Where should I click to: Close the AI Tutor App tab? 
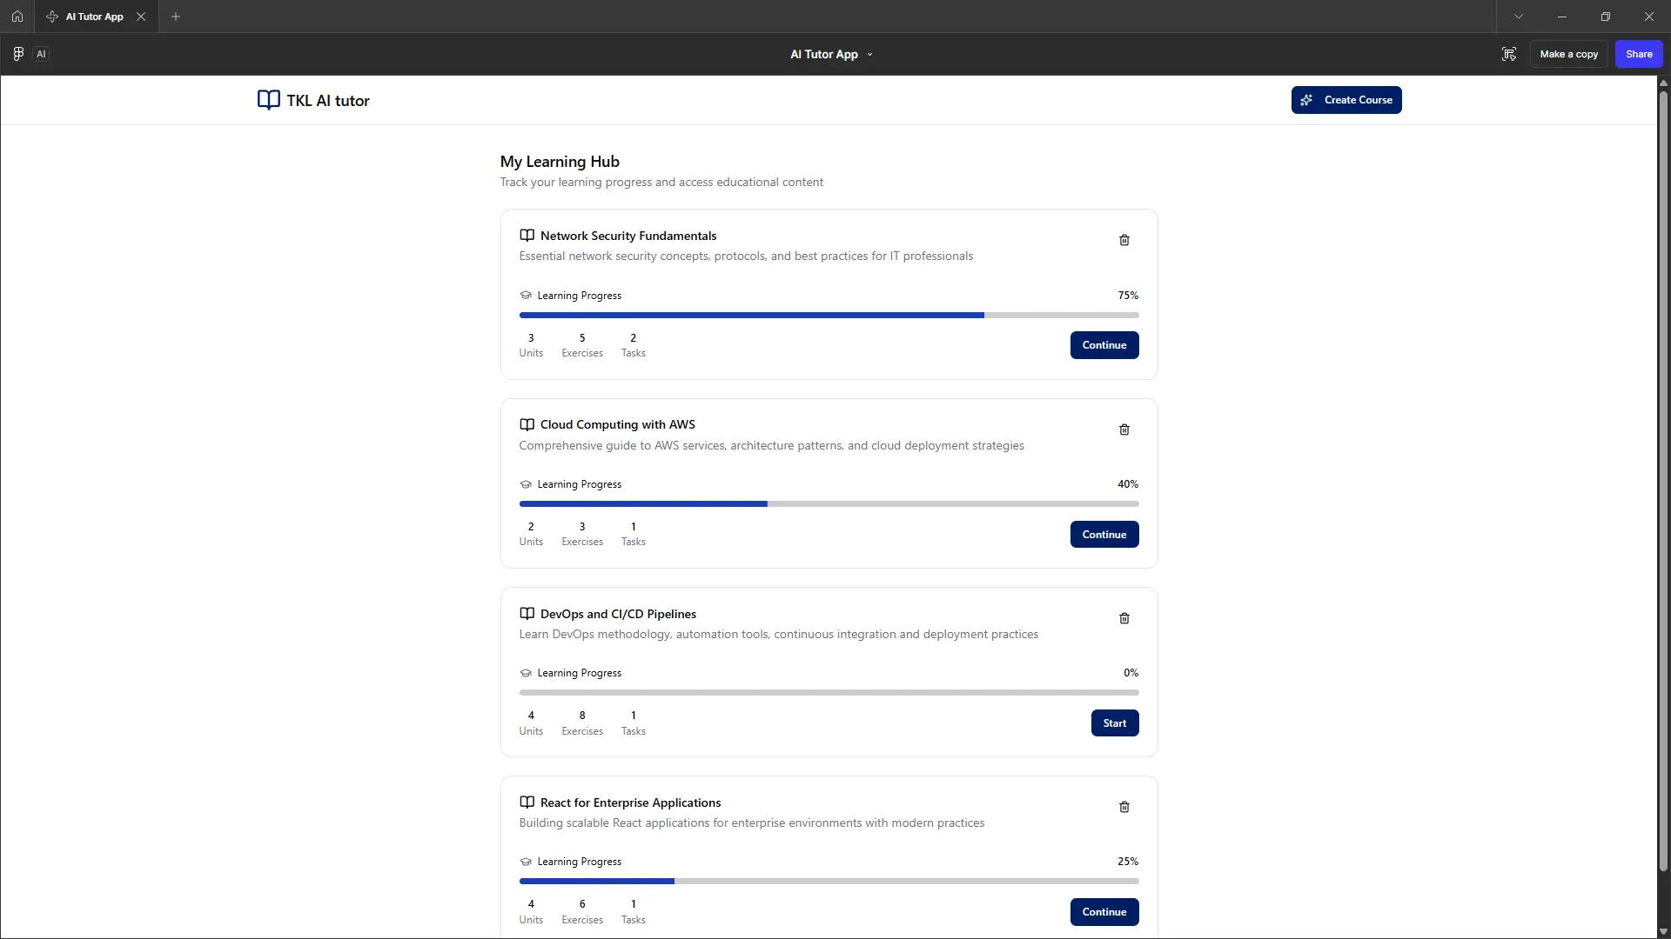click(x=142, y=16)
